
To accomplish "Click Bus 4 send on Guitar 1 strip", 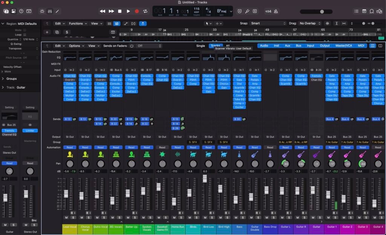I will (x=330, y=119).
